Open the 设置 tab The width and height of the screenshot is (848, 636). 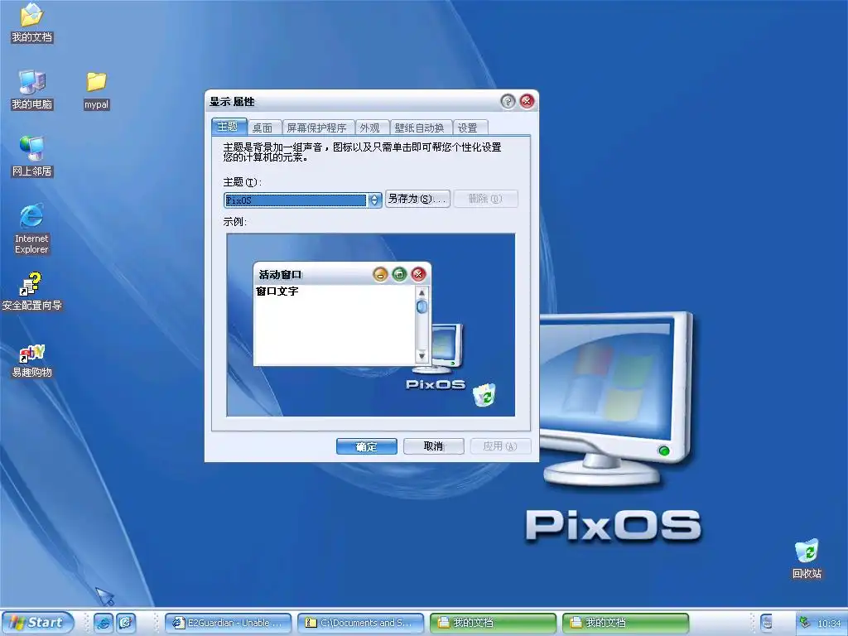pyautogui.click(x=469, y=128)
